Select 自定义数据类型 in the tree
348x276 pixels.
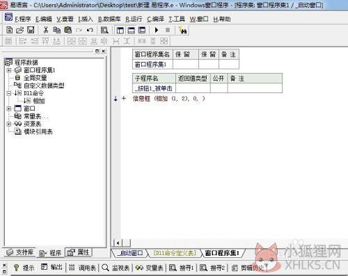(44, 86)
